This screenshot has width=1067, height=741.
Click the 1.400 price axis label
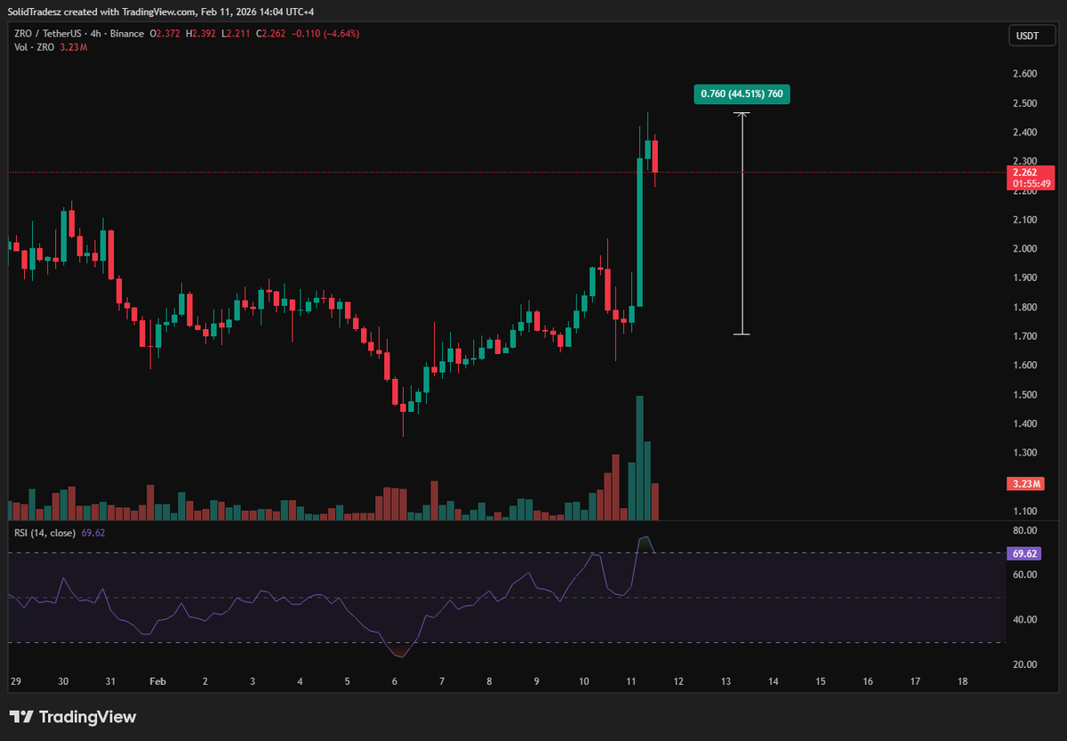1025,423
